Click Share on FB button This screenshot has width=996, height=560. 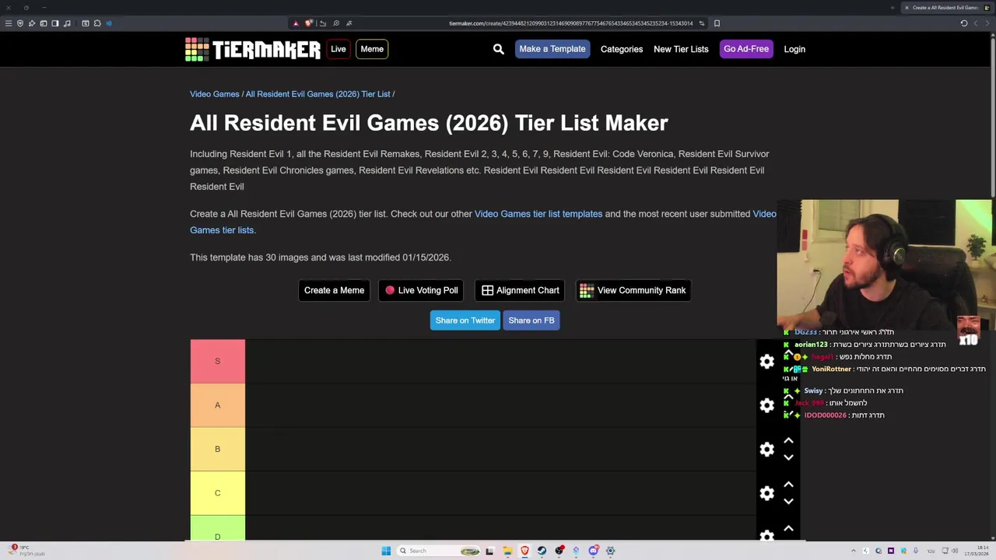tap(531, 320)
